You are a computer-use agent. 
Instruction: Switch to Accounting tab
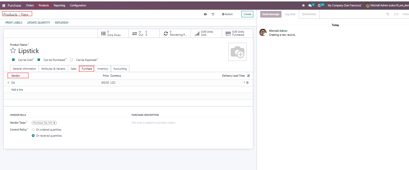(x=120, y=69)
